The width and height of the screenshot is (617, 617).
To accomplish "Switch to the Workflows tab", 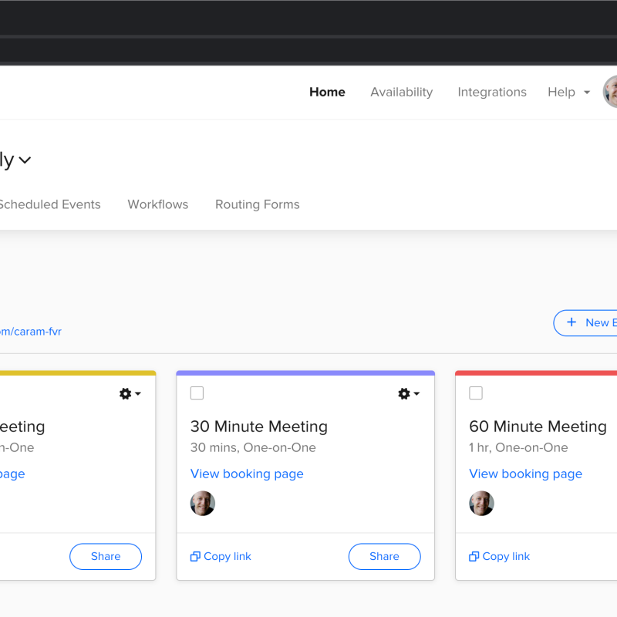I will pos(158,204).
